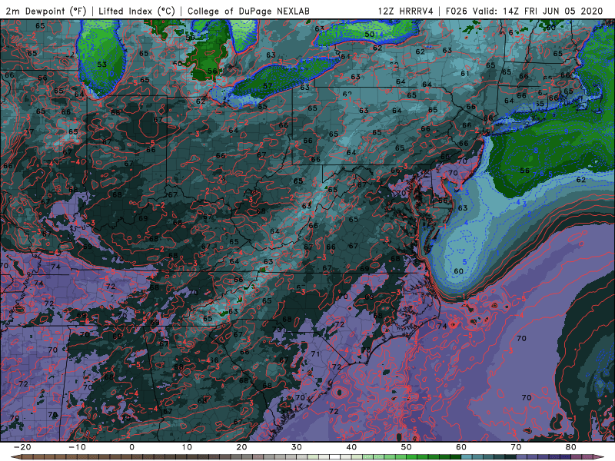Click the 0 label on the color scale

pos(131,447)
